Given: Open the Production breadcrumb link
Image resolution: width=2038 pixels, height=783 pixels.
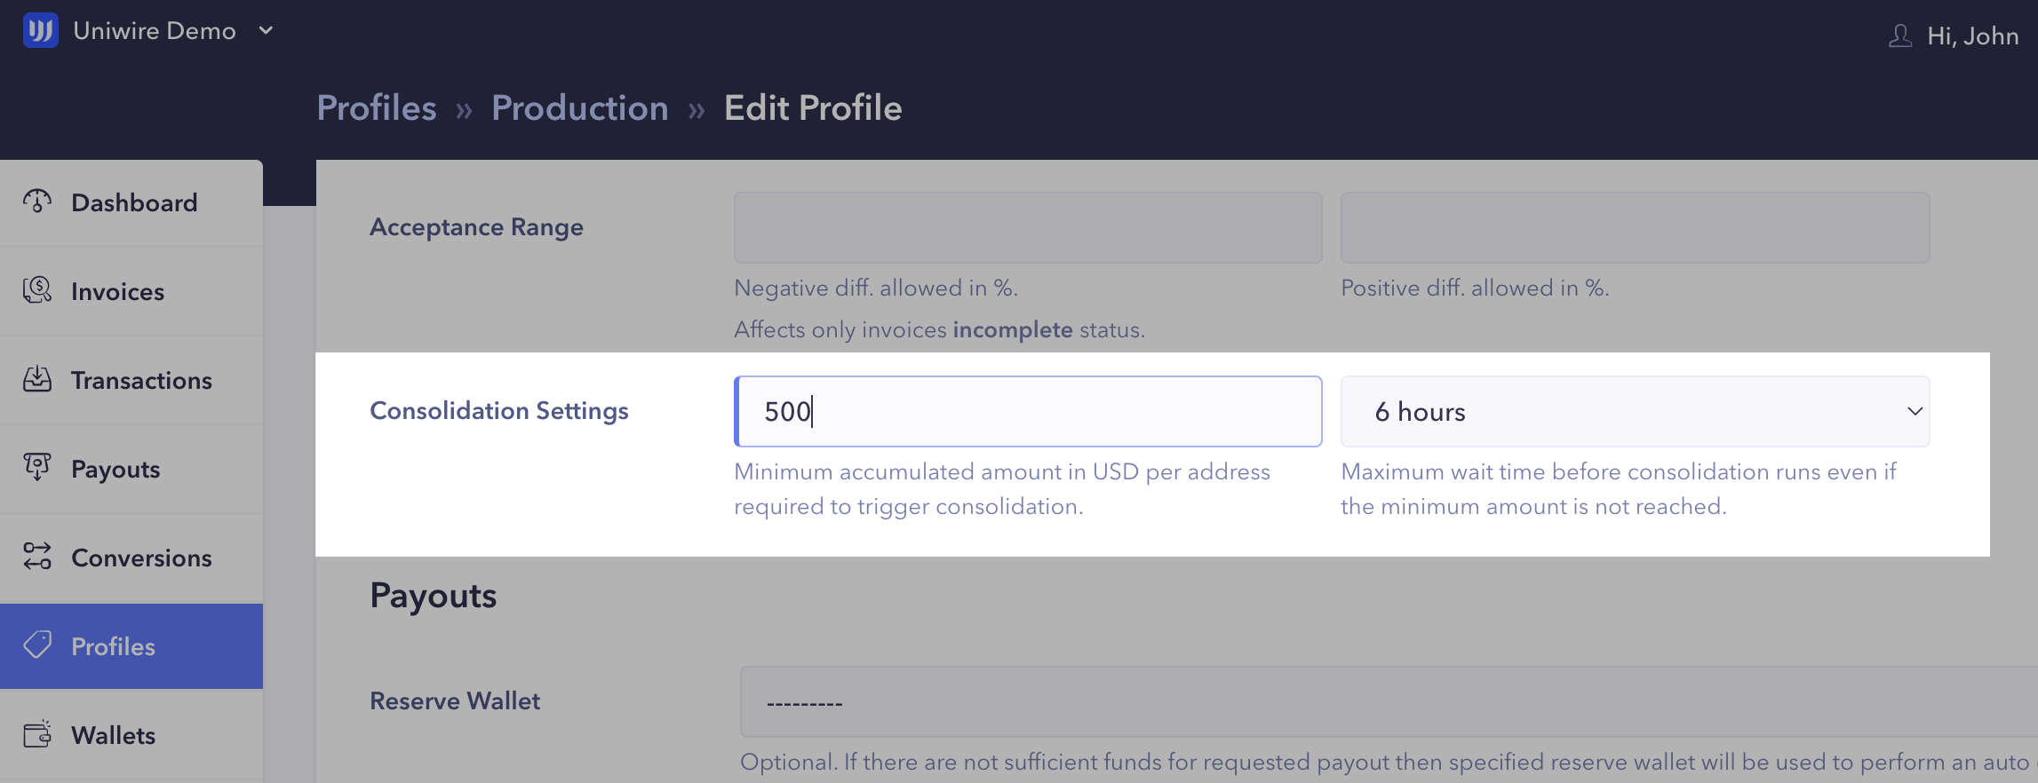Looking at the screenshot, I should pos(579,108).
